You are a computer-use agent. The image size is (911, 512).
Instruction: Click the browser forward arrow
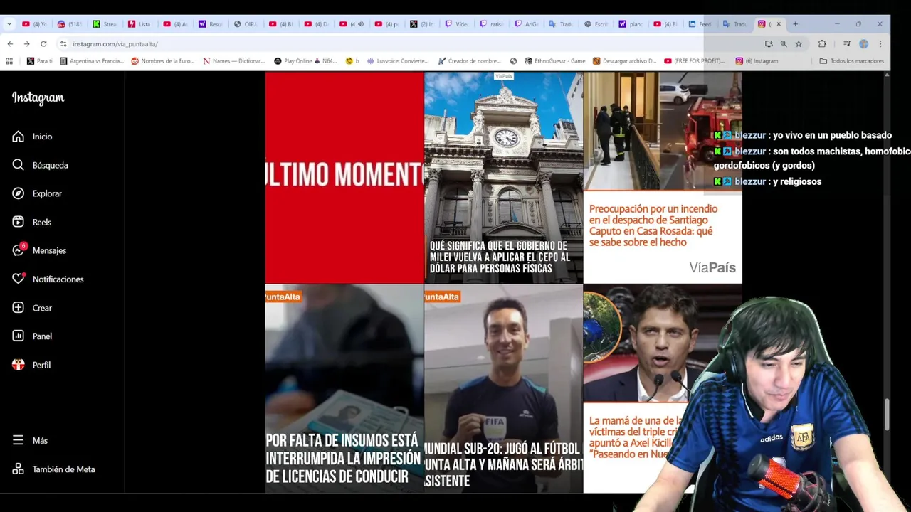(26, 43)
